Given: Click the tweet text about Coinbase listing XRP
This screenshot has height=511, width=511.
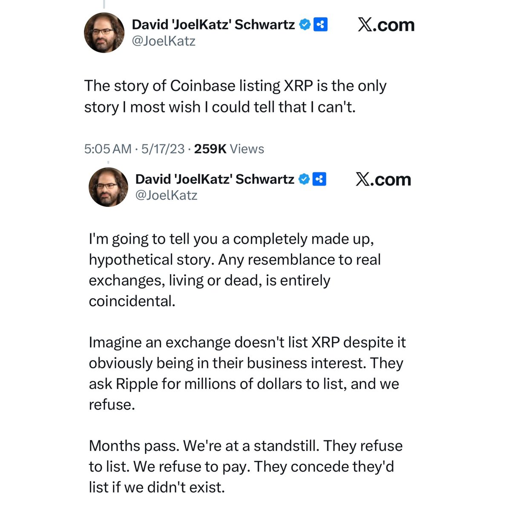Looking at the screenshot, I should (235, 96).
